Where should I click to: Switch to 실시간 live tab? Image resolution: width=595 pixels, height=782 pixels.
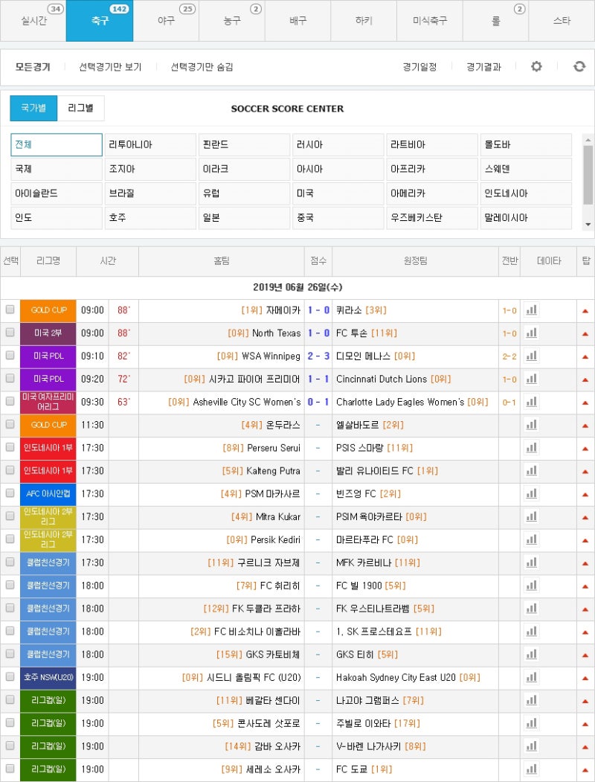(x=33, y=20)
